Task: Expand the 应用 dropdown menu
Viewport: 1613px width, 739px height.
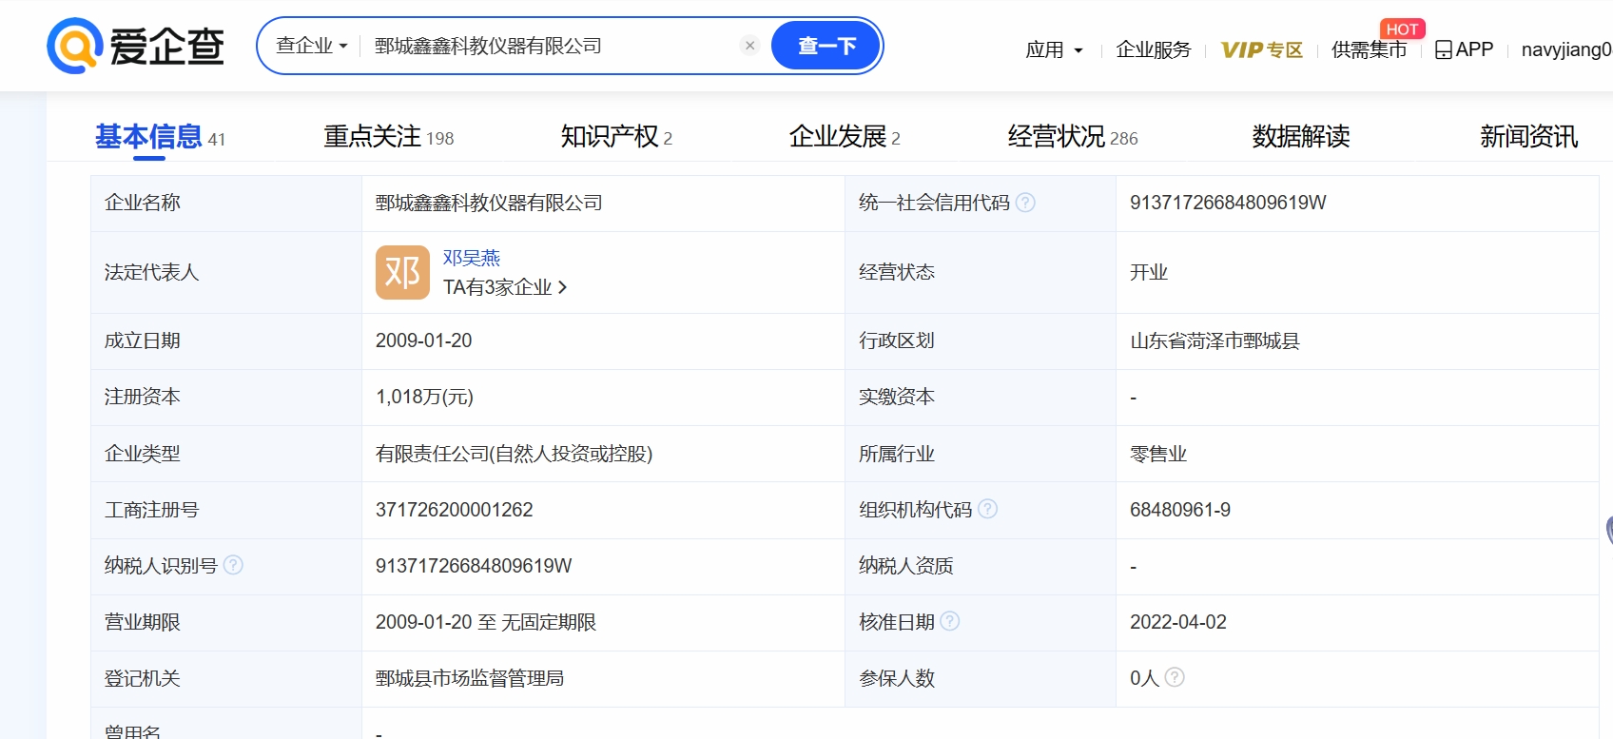Action: pos(1054,49)
